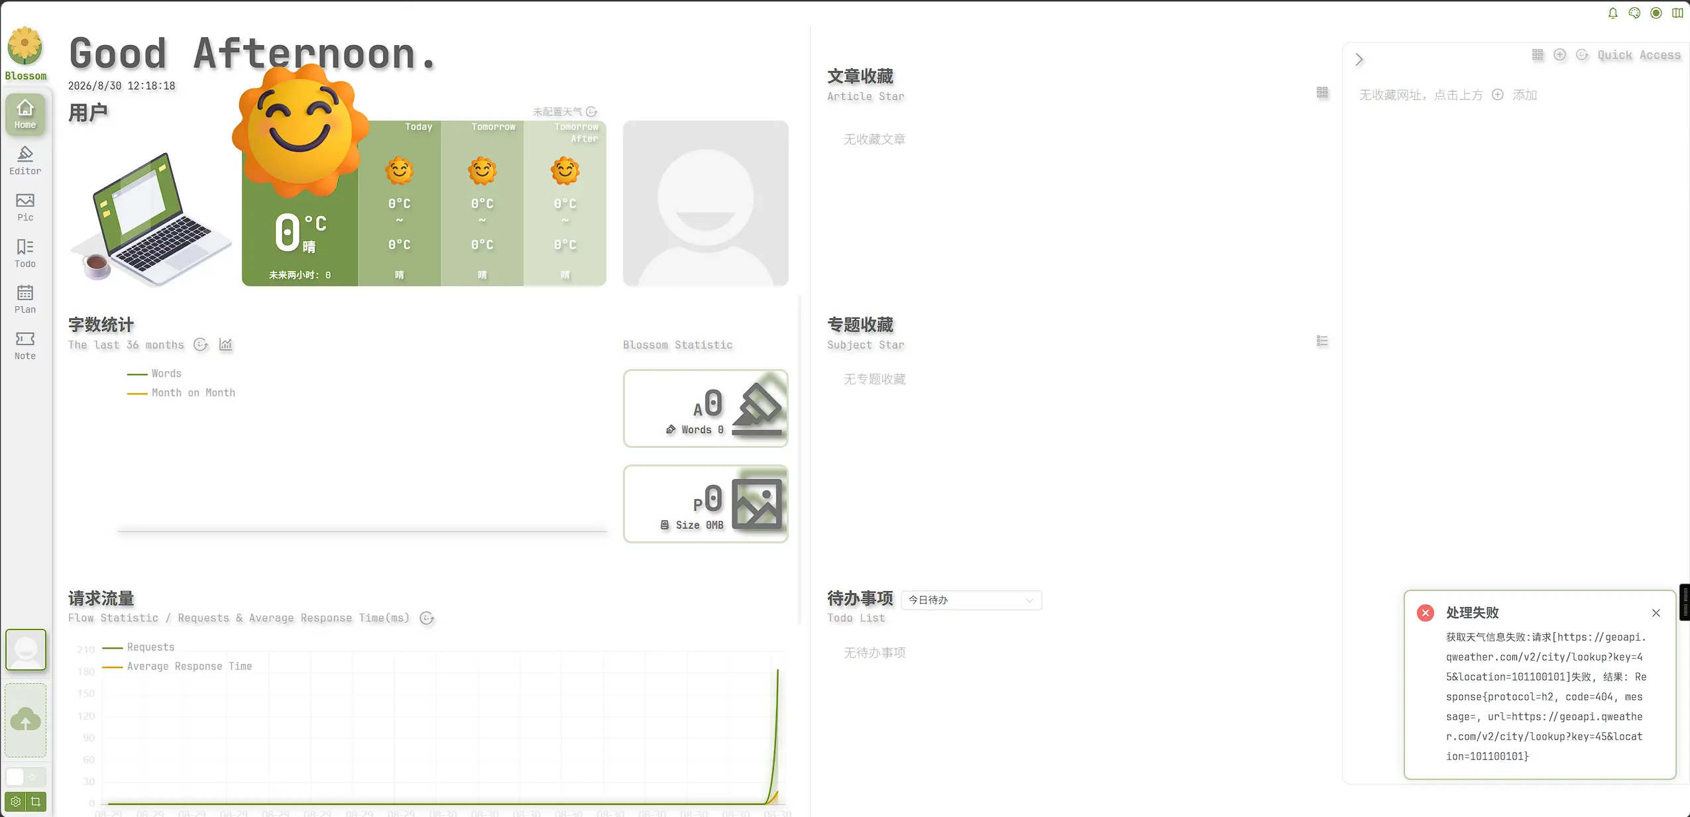This screenshot has height=817, width=1690.
Task: Collapse the Quick Access panel chevron
Action: [x=1359, y=60]
